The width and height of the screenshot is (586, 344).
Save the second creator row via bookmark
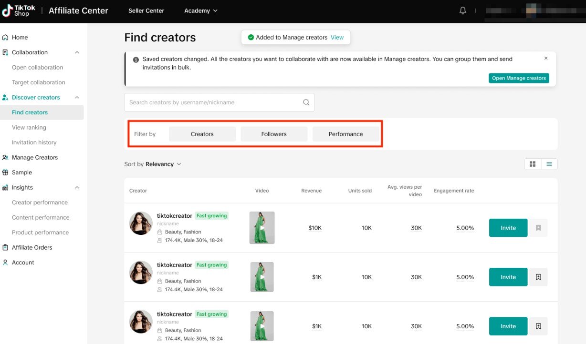[538, 277]
